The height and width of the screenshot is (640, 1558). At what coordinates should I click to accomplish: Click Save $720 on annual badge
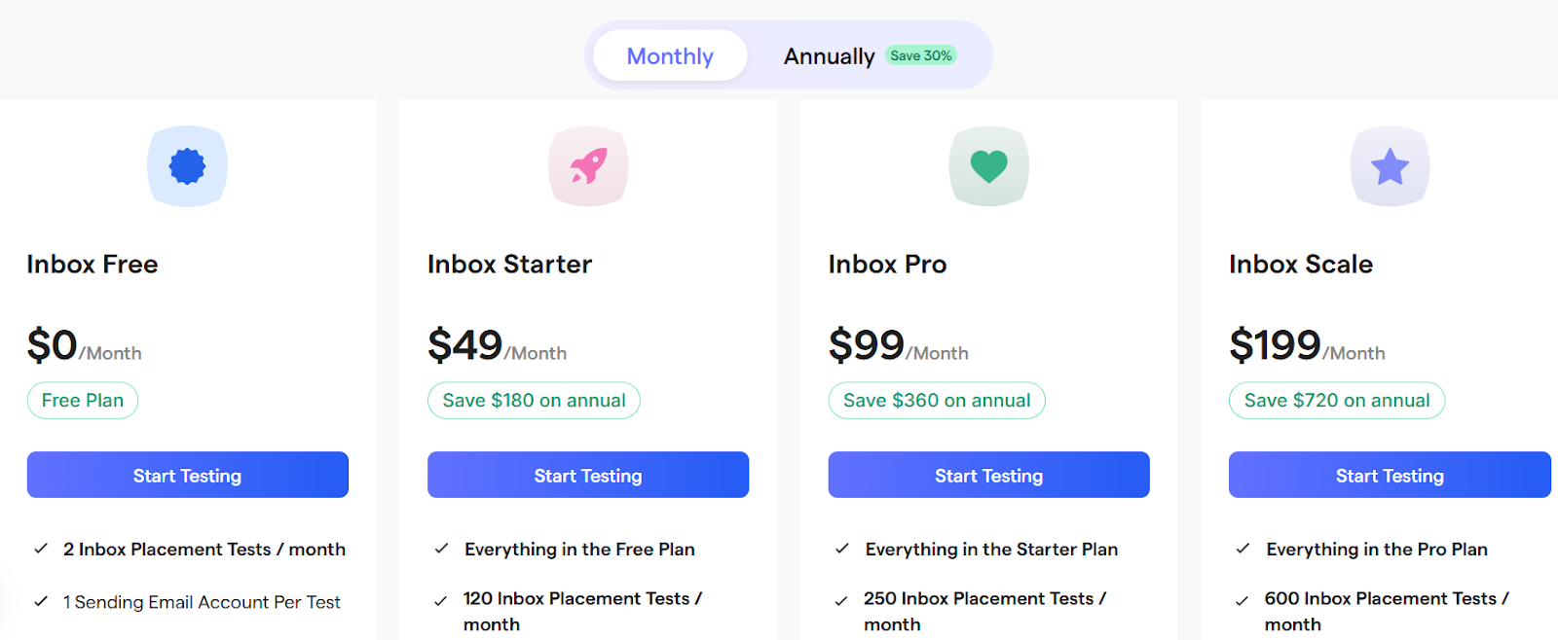coord(1337,400)
